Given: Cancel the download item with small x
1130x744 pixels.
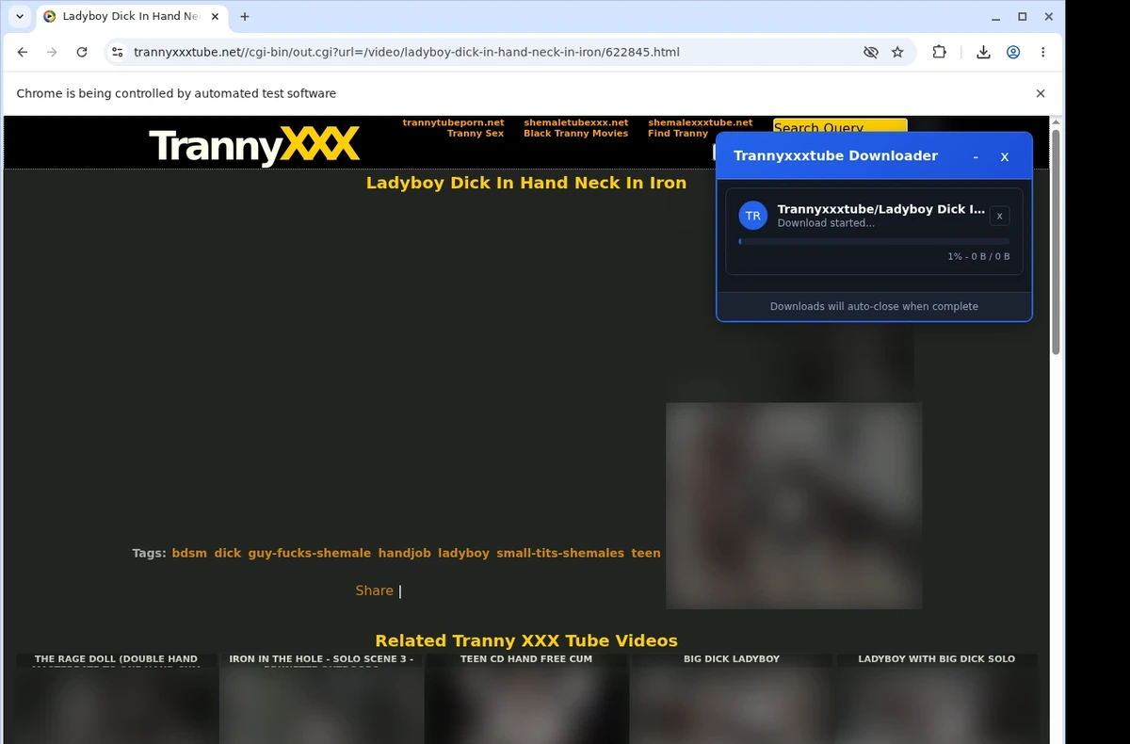Looking at the screenshot, I should pyautogui.click(x=1000, y=216).
